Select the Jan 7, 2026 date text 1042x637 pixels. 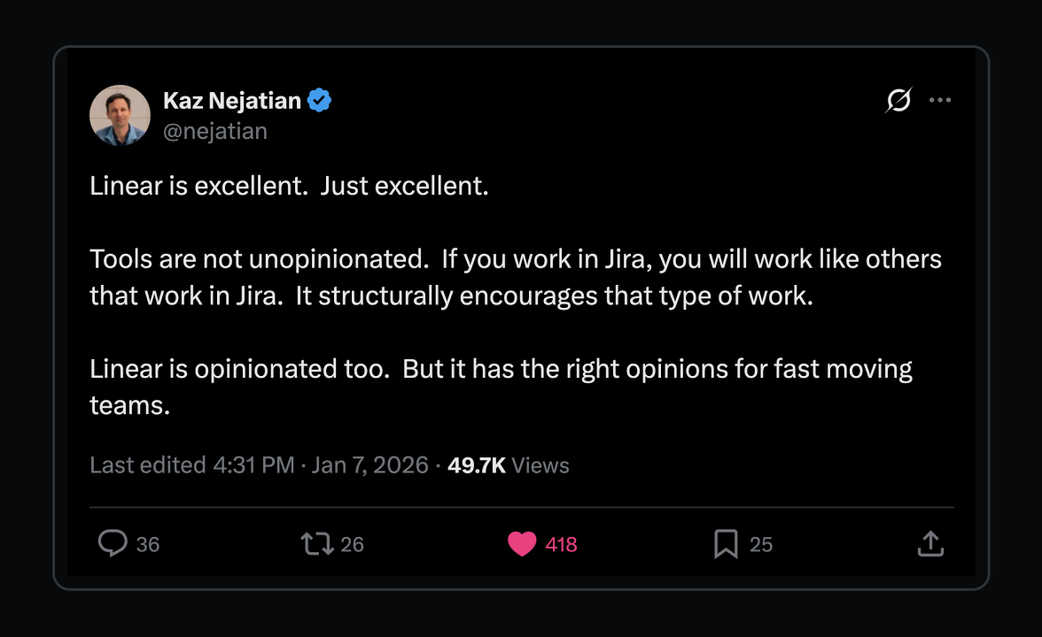click(x=370, y=464)
